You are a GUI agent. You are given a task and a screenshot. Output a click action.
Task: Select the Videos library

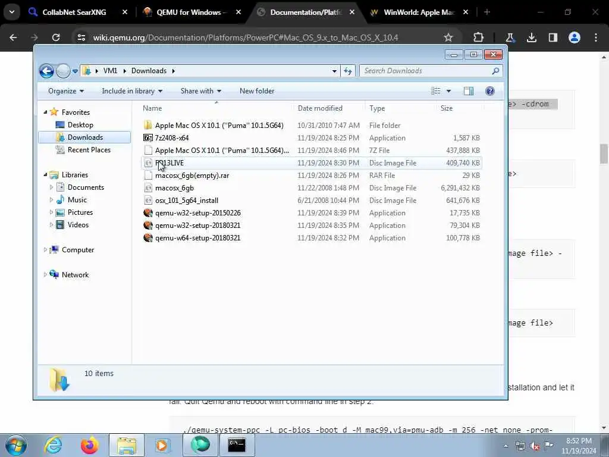coord(78,224)
